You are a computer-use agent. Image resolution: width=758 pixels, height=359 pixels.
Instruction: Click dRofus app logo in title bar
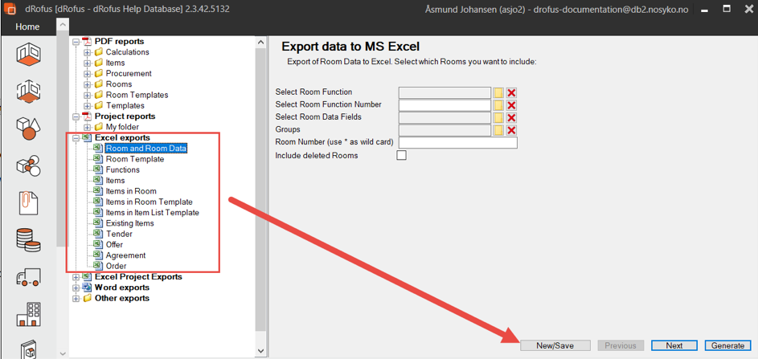(x=8, y=9)
